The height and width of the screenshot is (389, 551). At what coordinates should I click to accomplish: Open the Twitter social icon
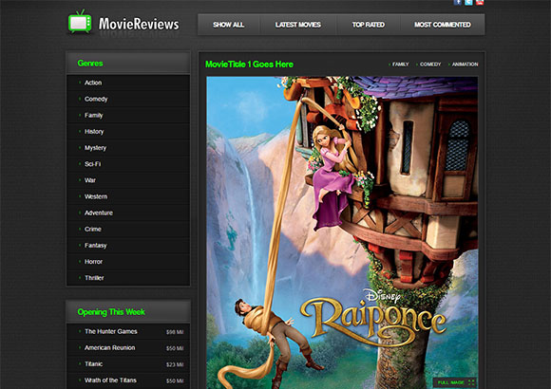pos(468,2)
